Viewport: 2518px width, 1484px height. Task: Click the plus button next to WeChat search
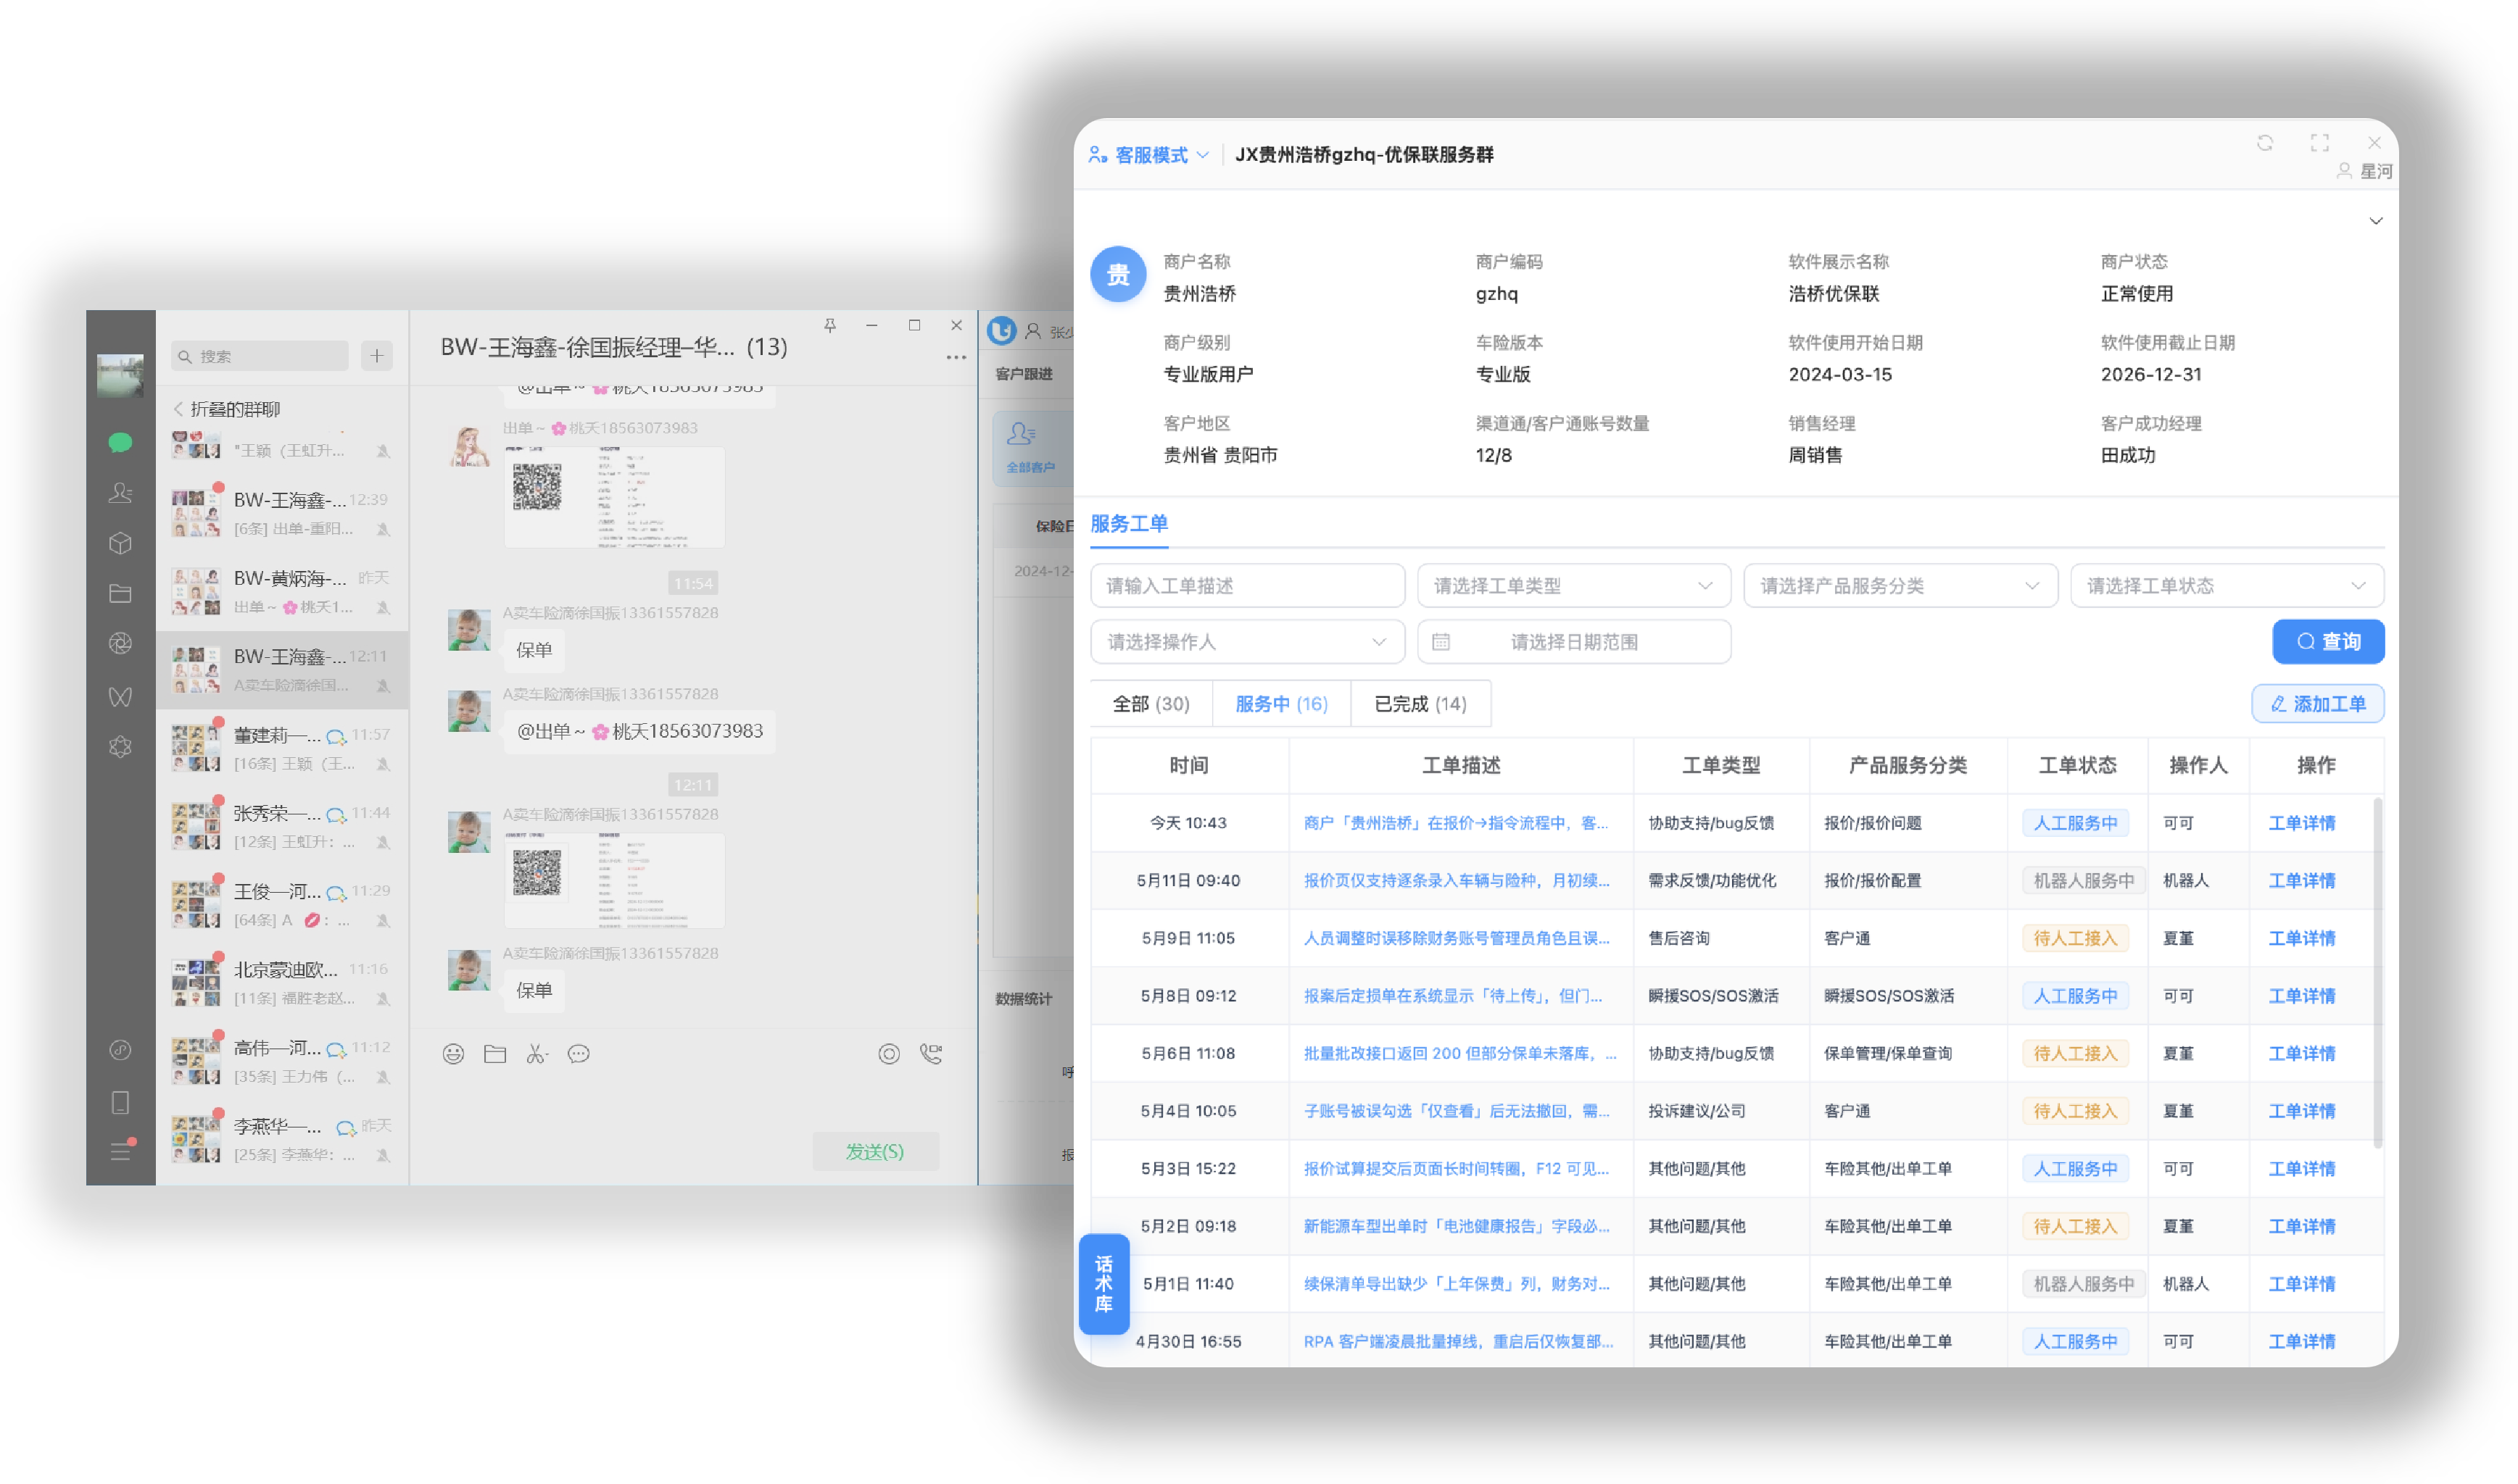[x=377, y=356]
